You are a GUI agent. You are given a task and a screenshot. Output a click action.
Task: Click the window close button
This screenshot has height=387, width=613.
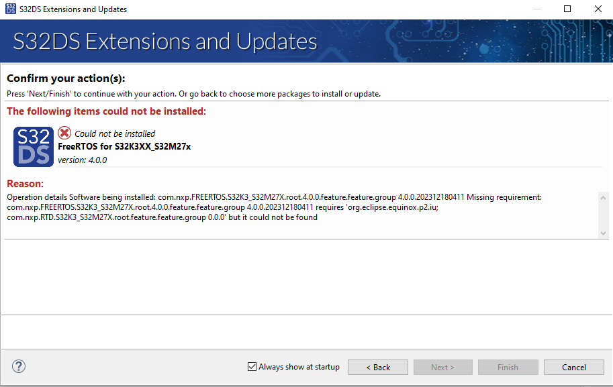coord(598,9)
